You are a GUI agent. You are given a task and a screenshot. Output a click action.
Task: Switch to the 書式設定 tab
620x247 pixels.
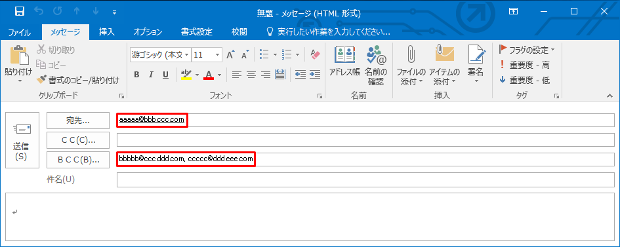pos(197,32)
